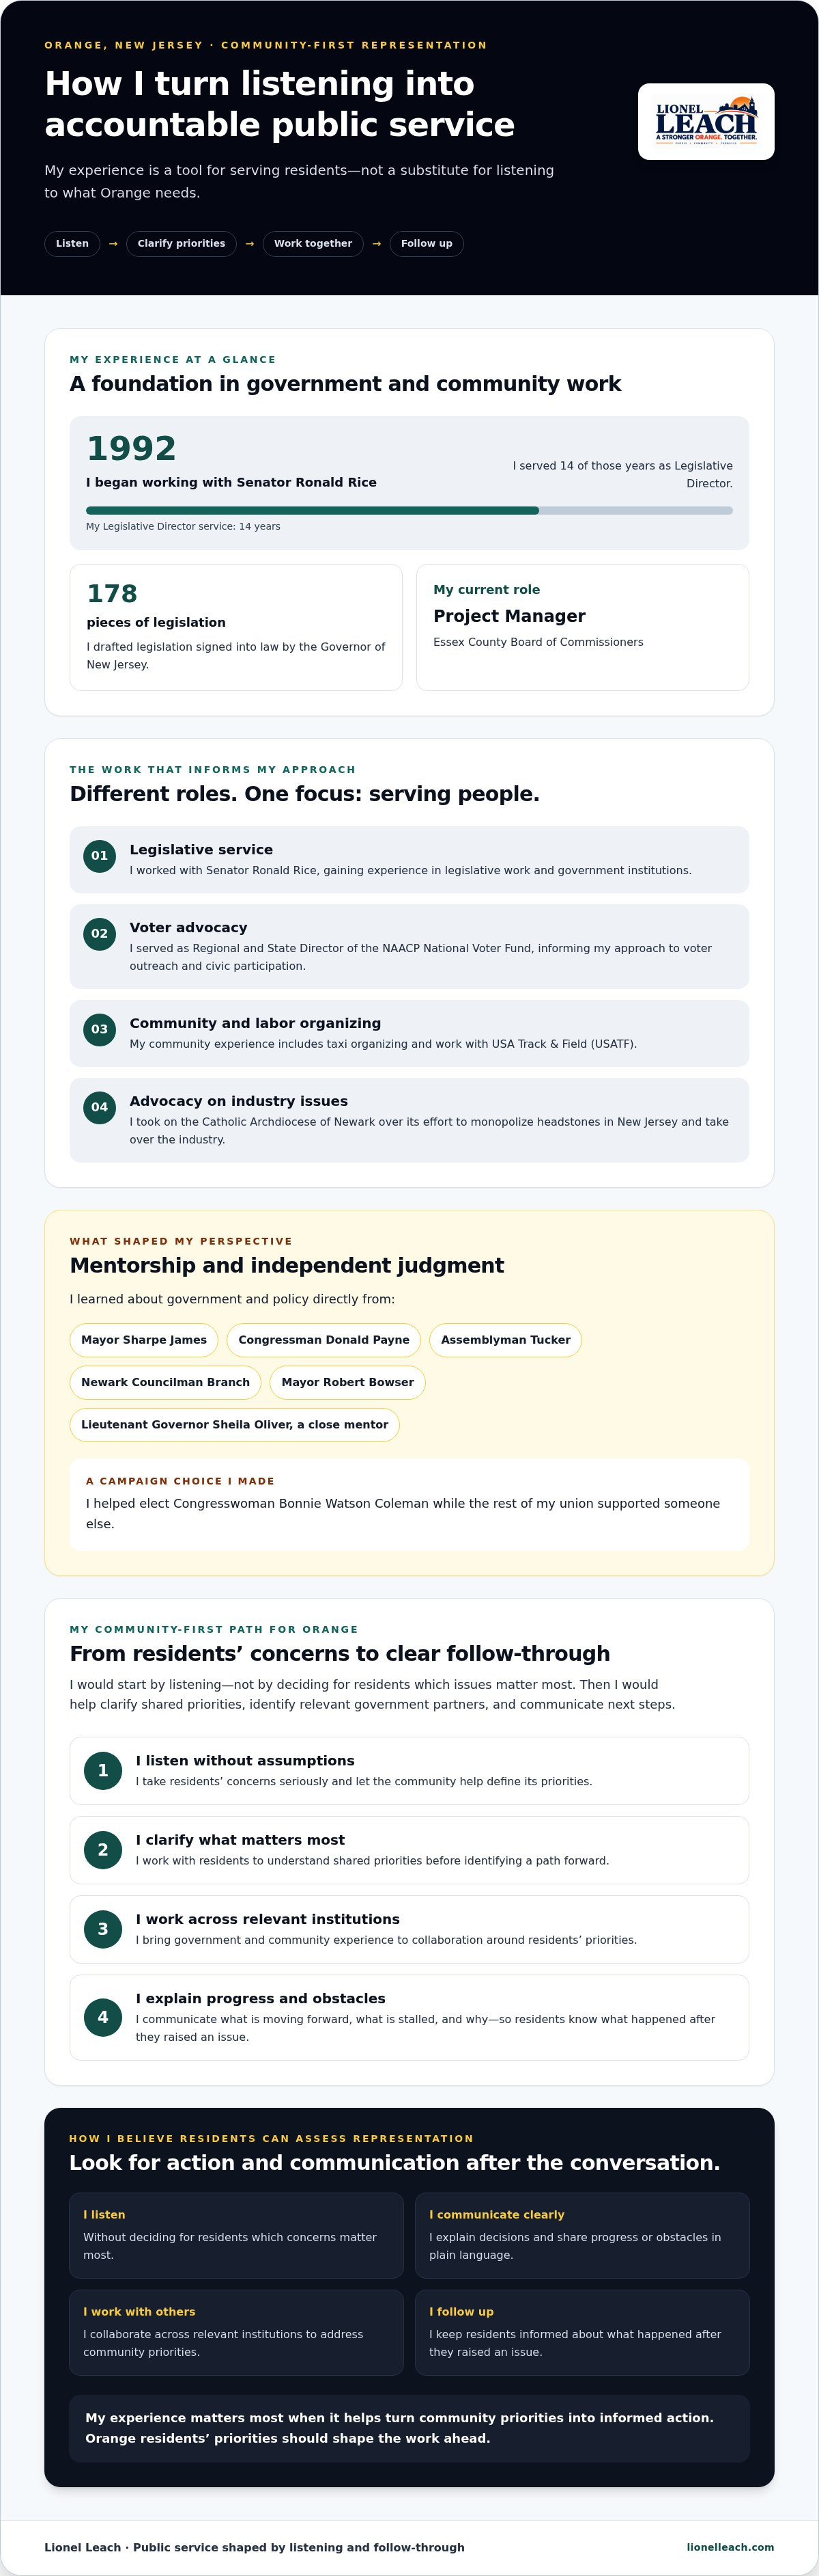Click the Follow up step pill

427,244
